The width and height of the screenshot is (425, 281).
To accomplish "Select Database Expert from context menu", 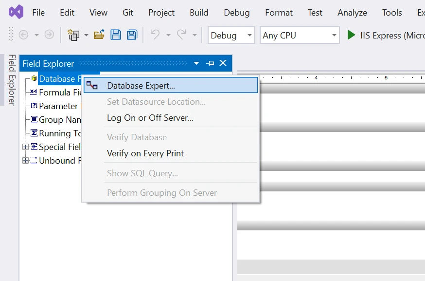I will point(141,86).
